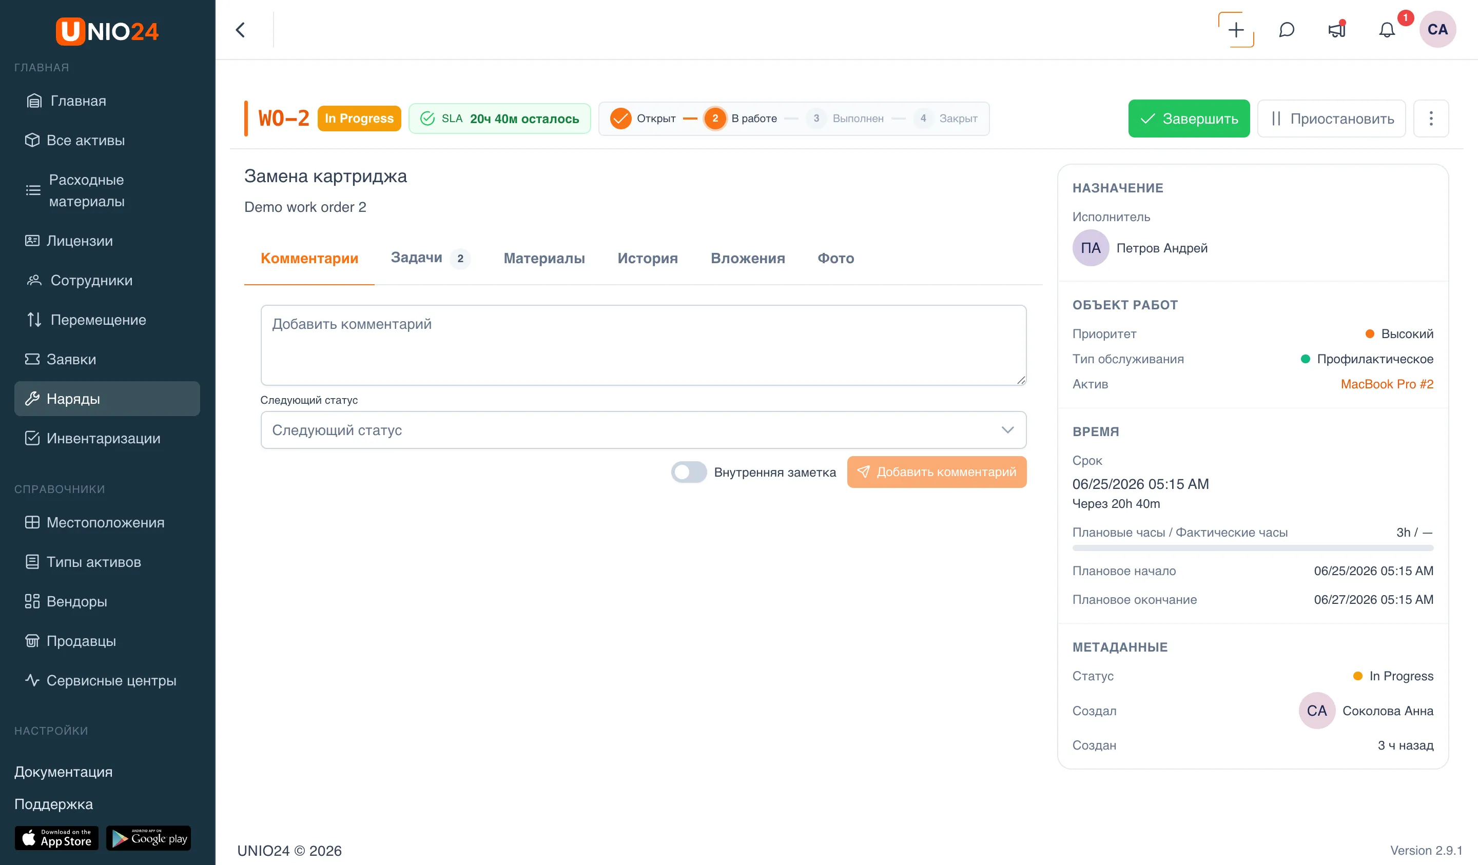Open Сервисные центры in the sidebar
This screenshot has height=865, width=1478.
[107, 680]
